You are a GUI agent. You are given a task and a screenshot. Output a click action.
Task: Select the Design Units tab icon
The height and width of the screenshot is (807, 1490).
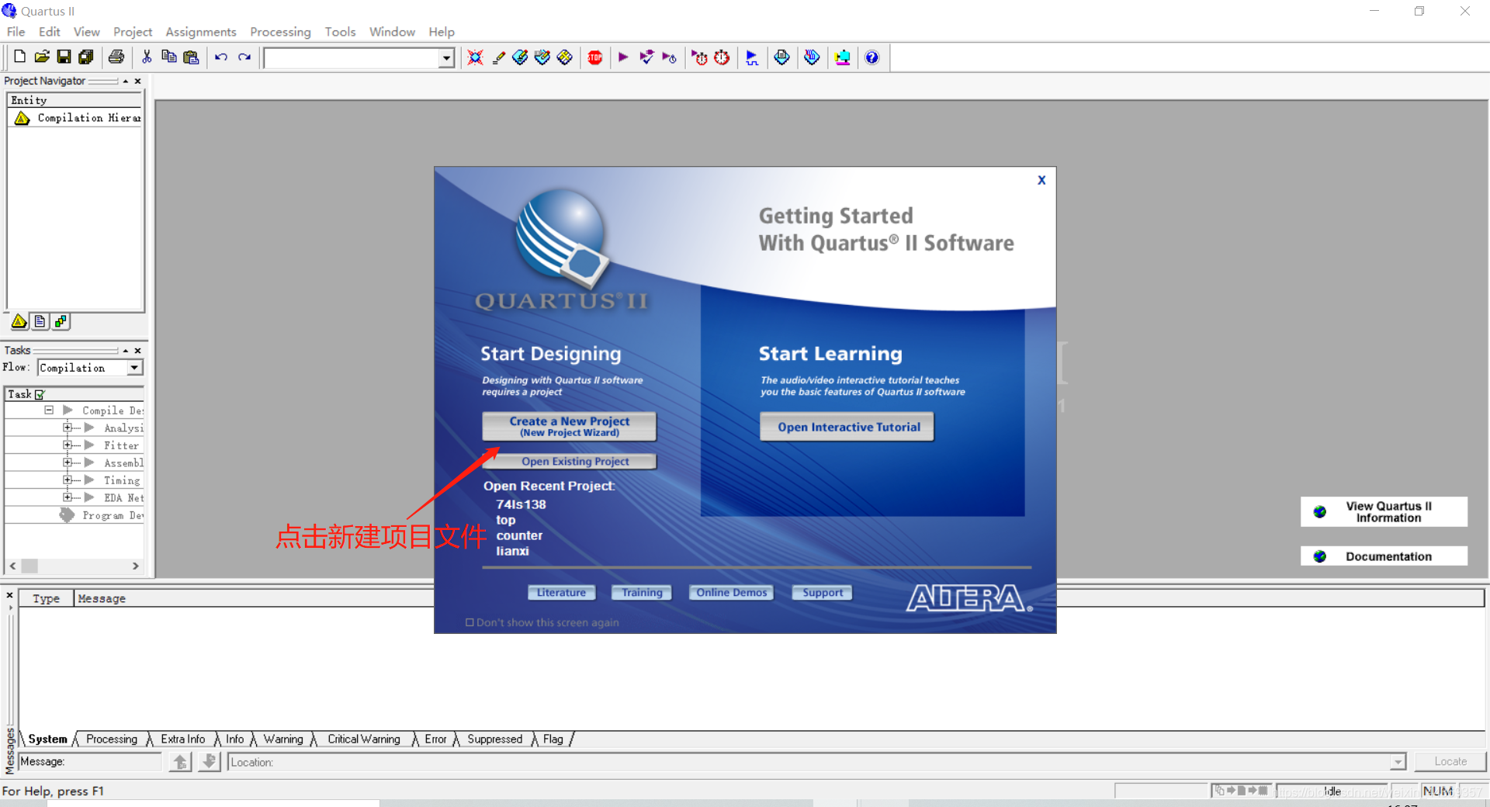click(61, 321)
